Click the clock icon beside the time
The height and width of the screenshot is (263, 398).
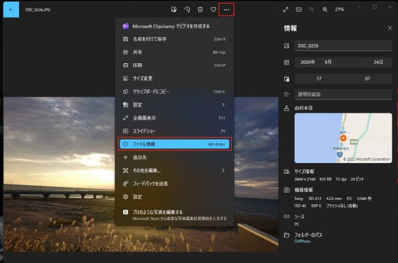(287, 79)
